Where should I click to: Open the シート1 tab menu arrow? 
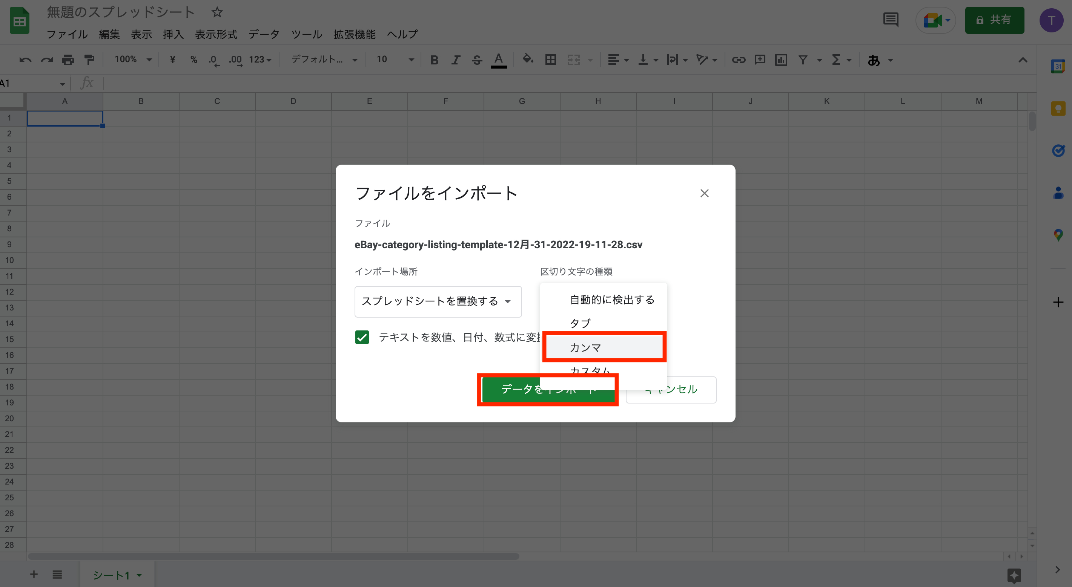click(x=139, y=575)
